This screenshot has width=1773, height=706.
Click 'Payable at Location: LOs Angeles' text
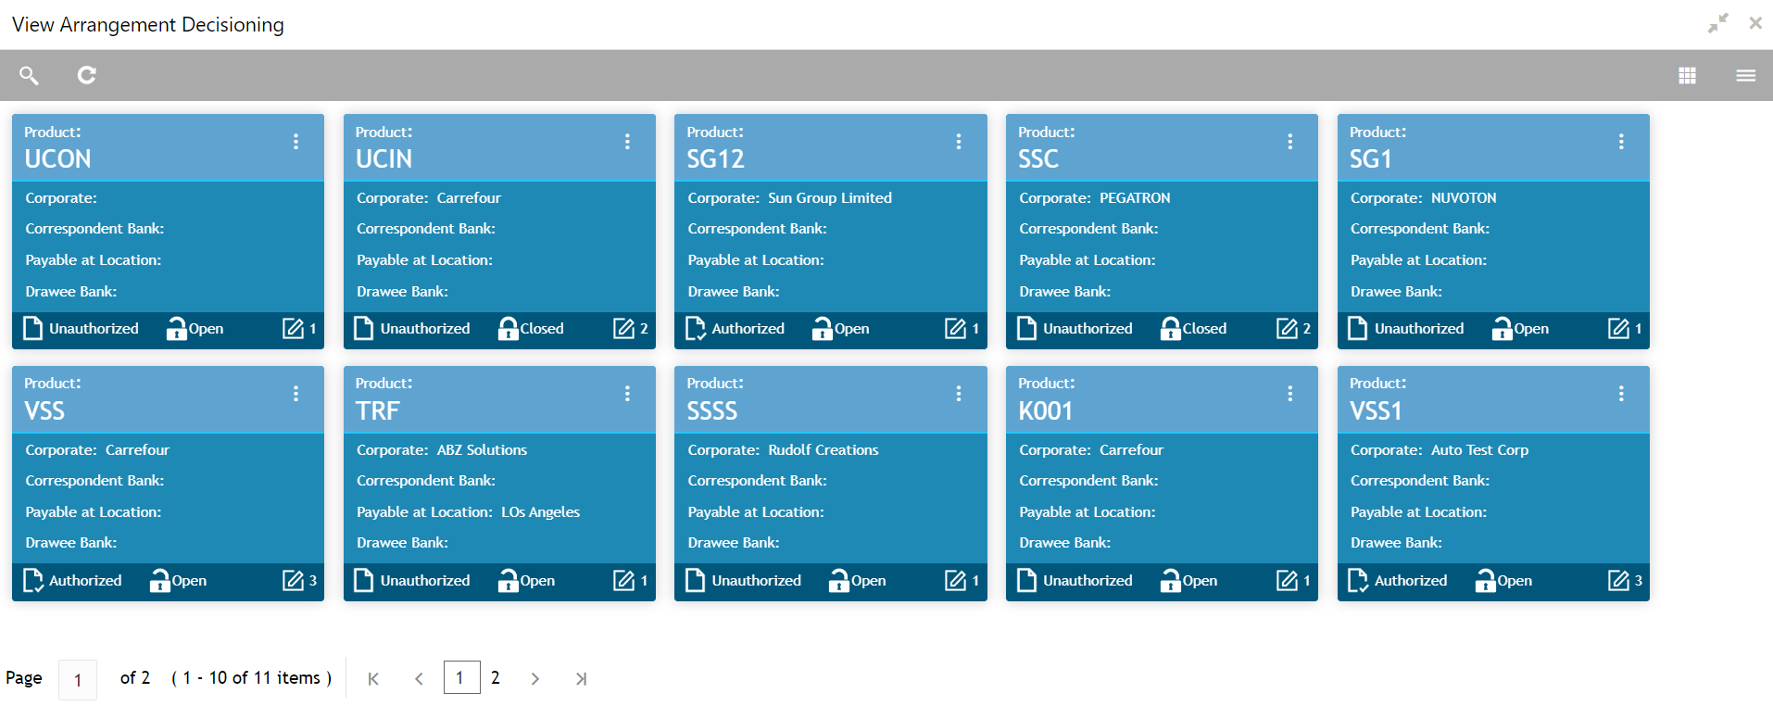(468, 511)
